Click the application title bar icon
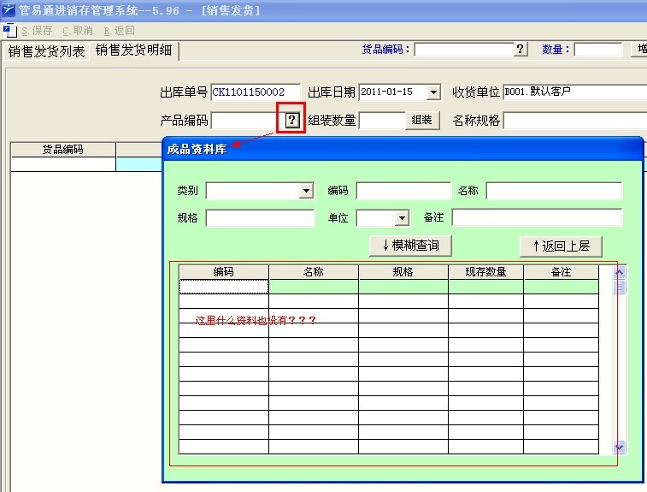The width and height of the screenshot is (647, 492). 9,9
